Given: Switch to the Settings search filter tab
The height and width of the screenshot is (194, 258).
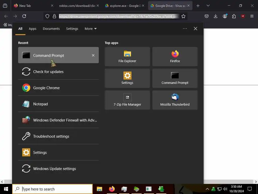Looking at the screenshot, I should [72, 29].
